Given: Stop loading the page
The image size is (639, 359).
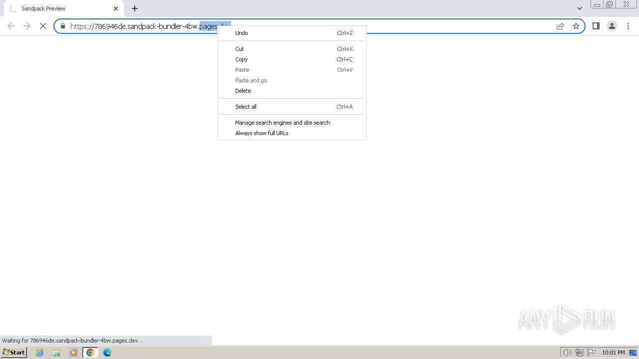Looking at the screenshot, I should [x=43, y=26].
